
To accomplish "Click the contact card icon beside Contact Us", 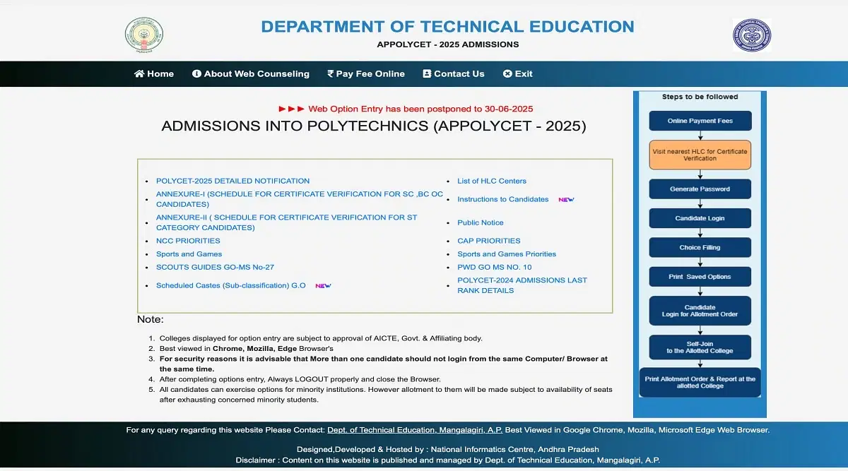I will (x=427, y=73).
